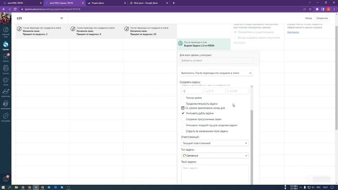Switch to the amoCRM REON browser tab
Image resolution: width=338 pixels, height=190 pixels.
22,3
